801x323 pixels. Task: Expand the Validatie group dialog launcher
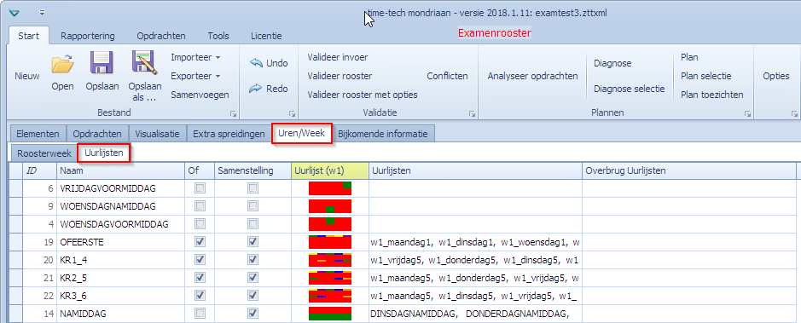(472, 113)
